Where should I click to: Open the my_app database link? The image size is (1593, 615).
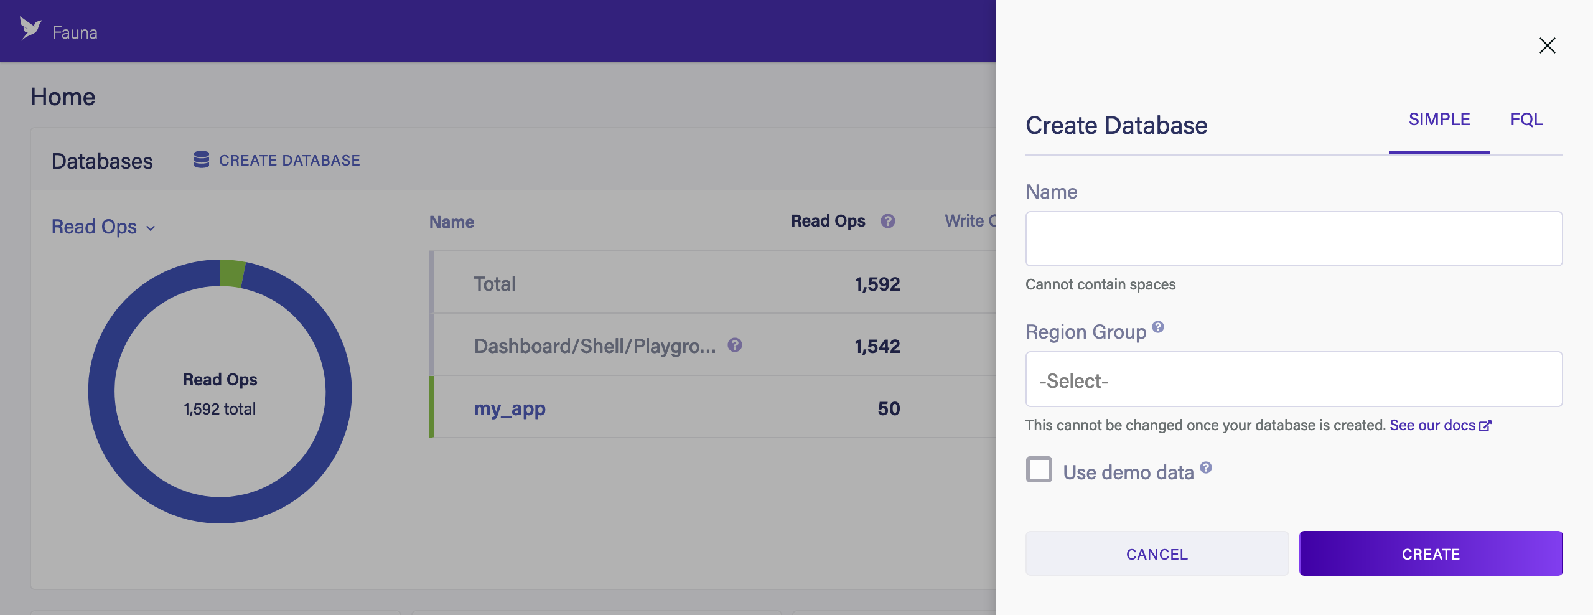click(510, 409)
